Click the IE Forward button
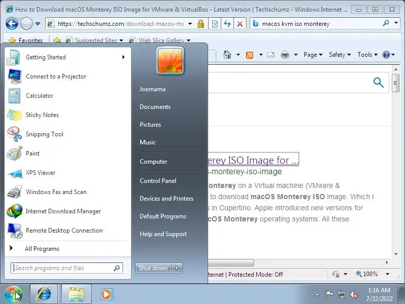 pyautogui.click(x=26, y=24)
